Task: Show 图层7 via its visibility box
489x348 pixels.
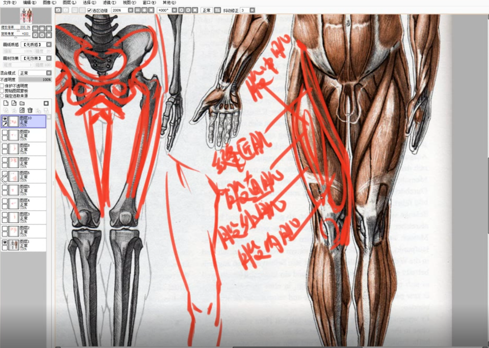Action: pyautogui.click(x=5, y=160)
